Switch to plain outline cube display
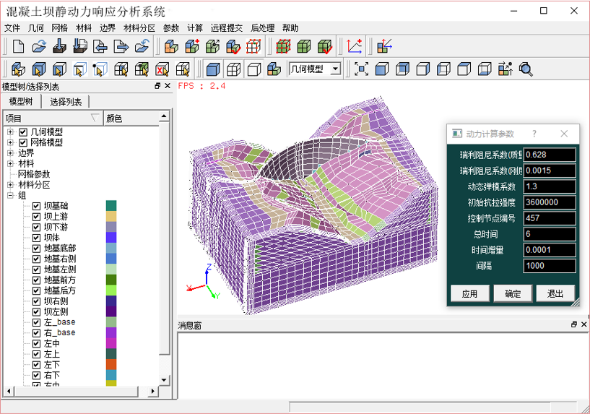The height and width of the screenshot is (414, 590). [x=254, y=69]
